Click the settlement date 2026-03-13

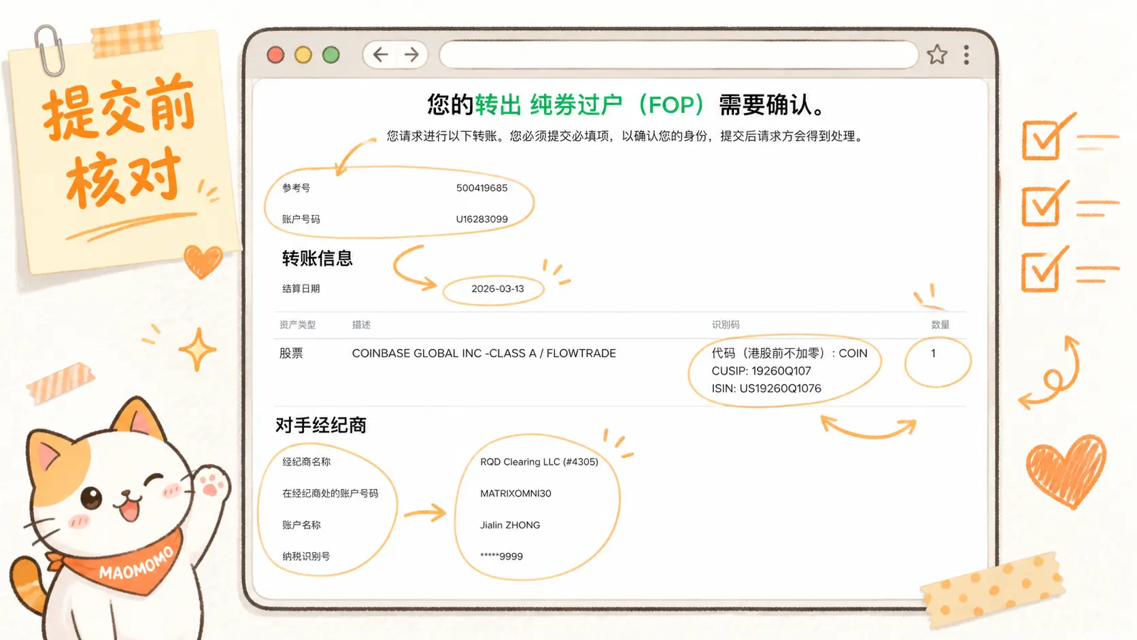pyautogui.click(x=498, y=288)
